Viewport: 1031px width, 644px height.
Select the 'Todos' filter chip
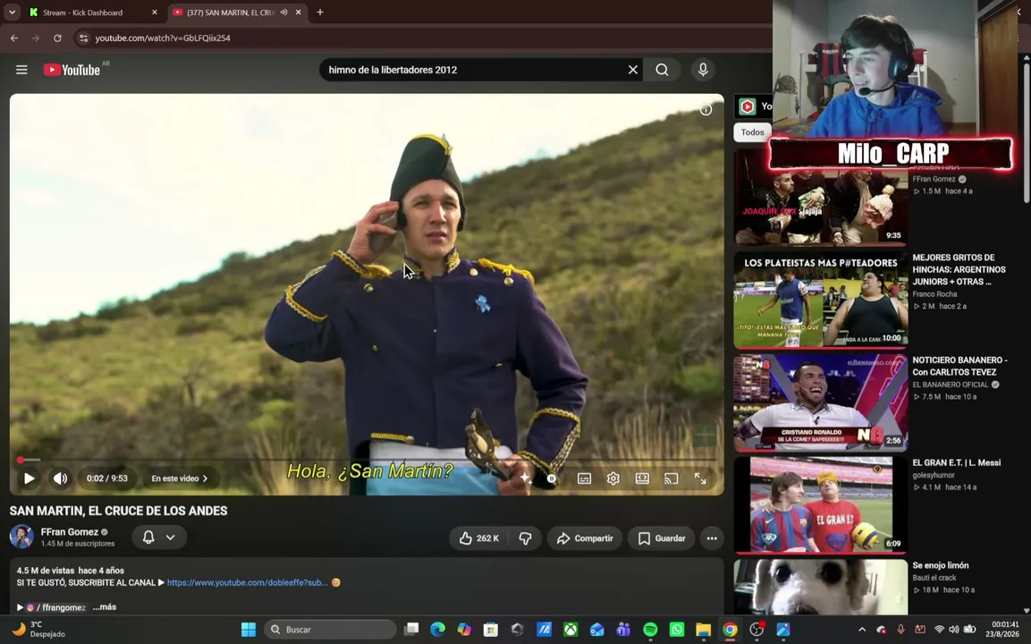pyautogui.click(x=752, y=132)
